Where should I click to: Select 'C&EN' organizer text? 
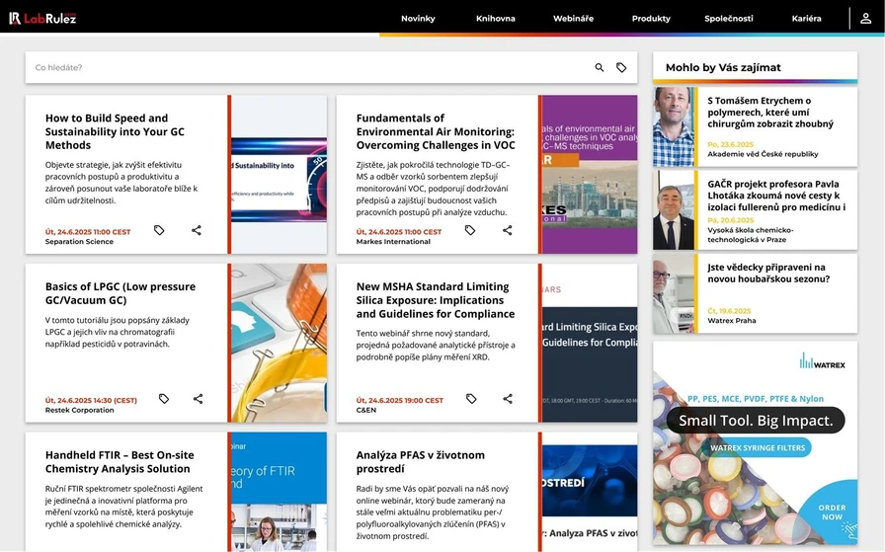click(365, 411)
